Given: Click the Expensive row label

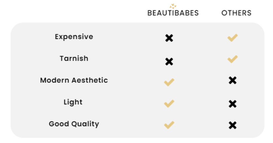Looking at the screenshot, I should point(74,37).
